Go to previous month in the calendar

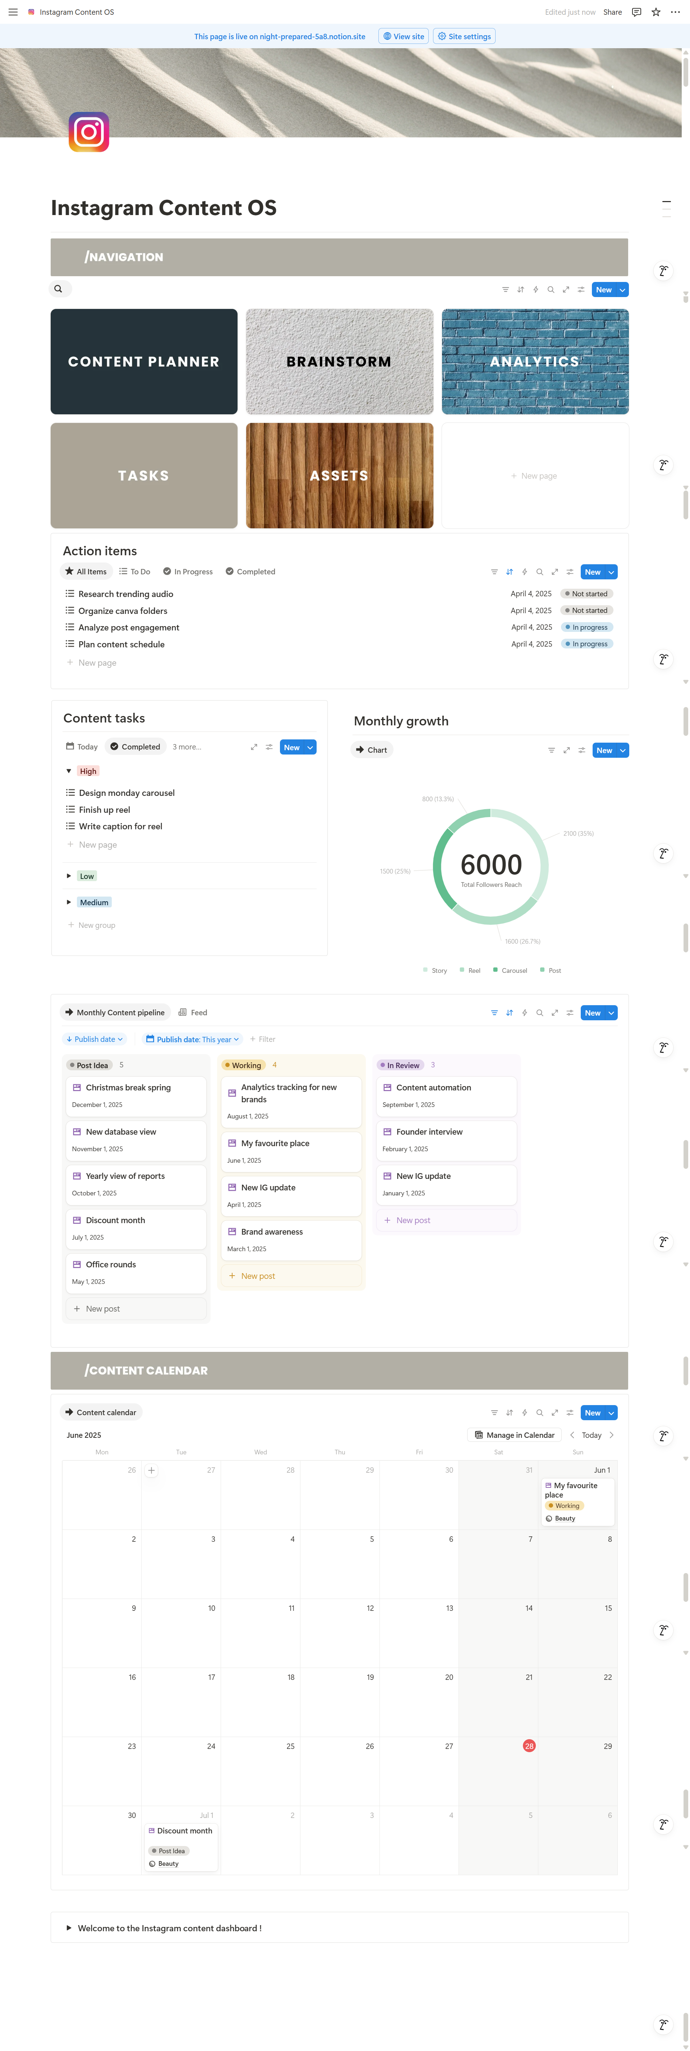pyautogui.click(x=572, y=1435)
